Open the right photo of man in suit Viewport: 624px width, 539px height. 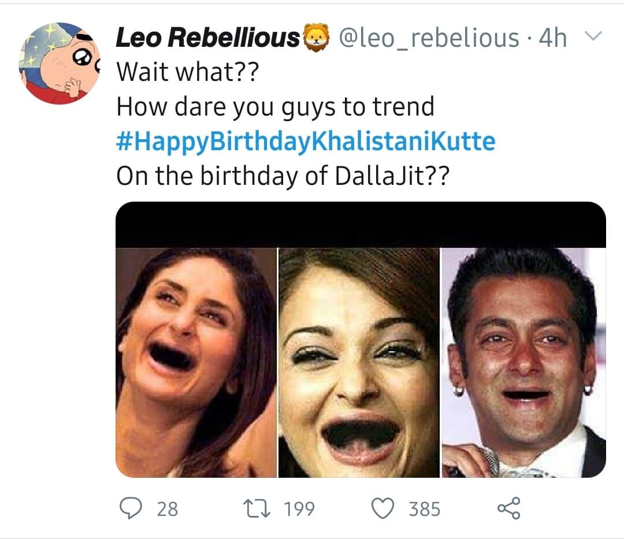pyautogui.click(x=524, y=362)
